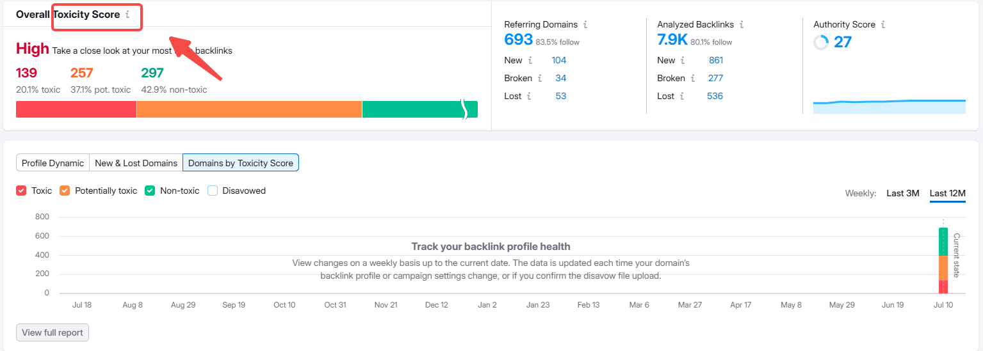Select the Last 3M time range

[x=902, y=193]
